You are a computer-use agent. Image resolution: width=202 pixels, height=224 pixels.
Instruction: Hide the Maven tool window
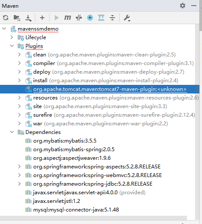coord(194,6)
